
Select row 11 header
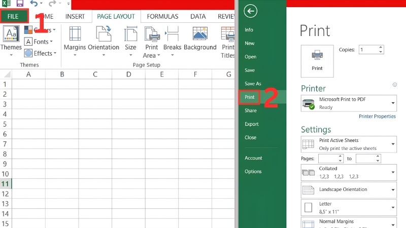(x=6, y=184)
